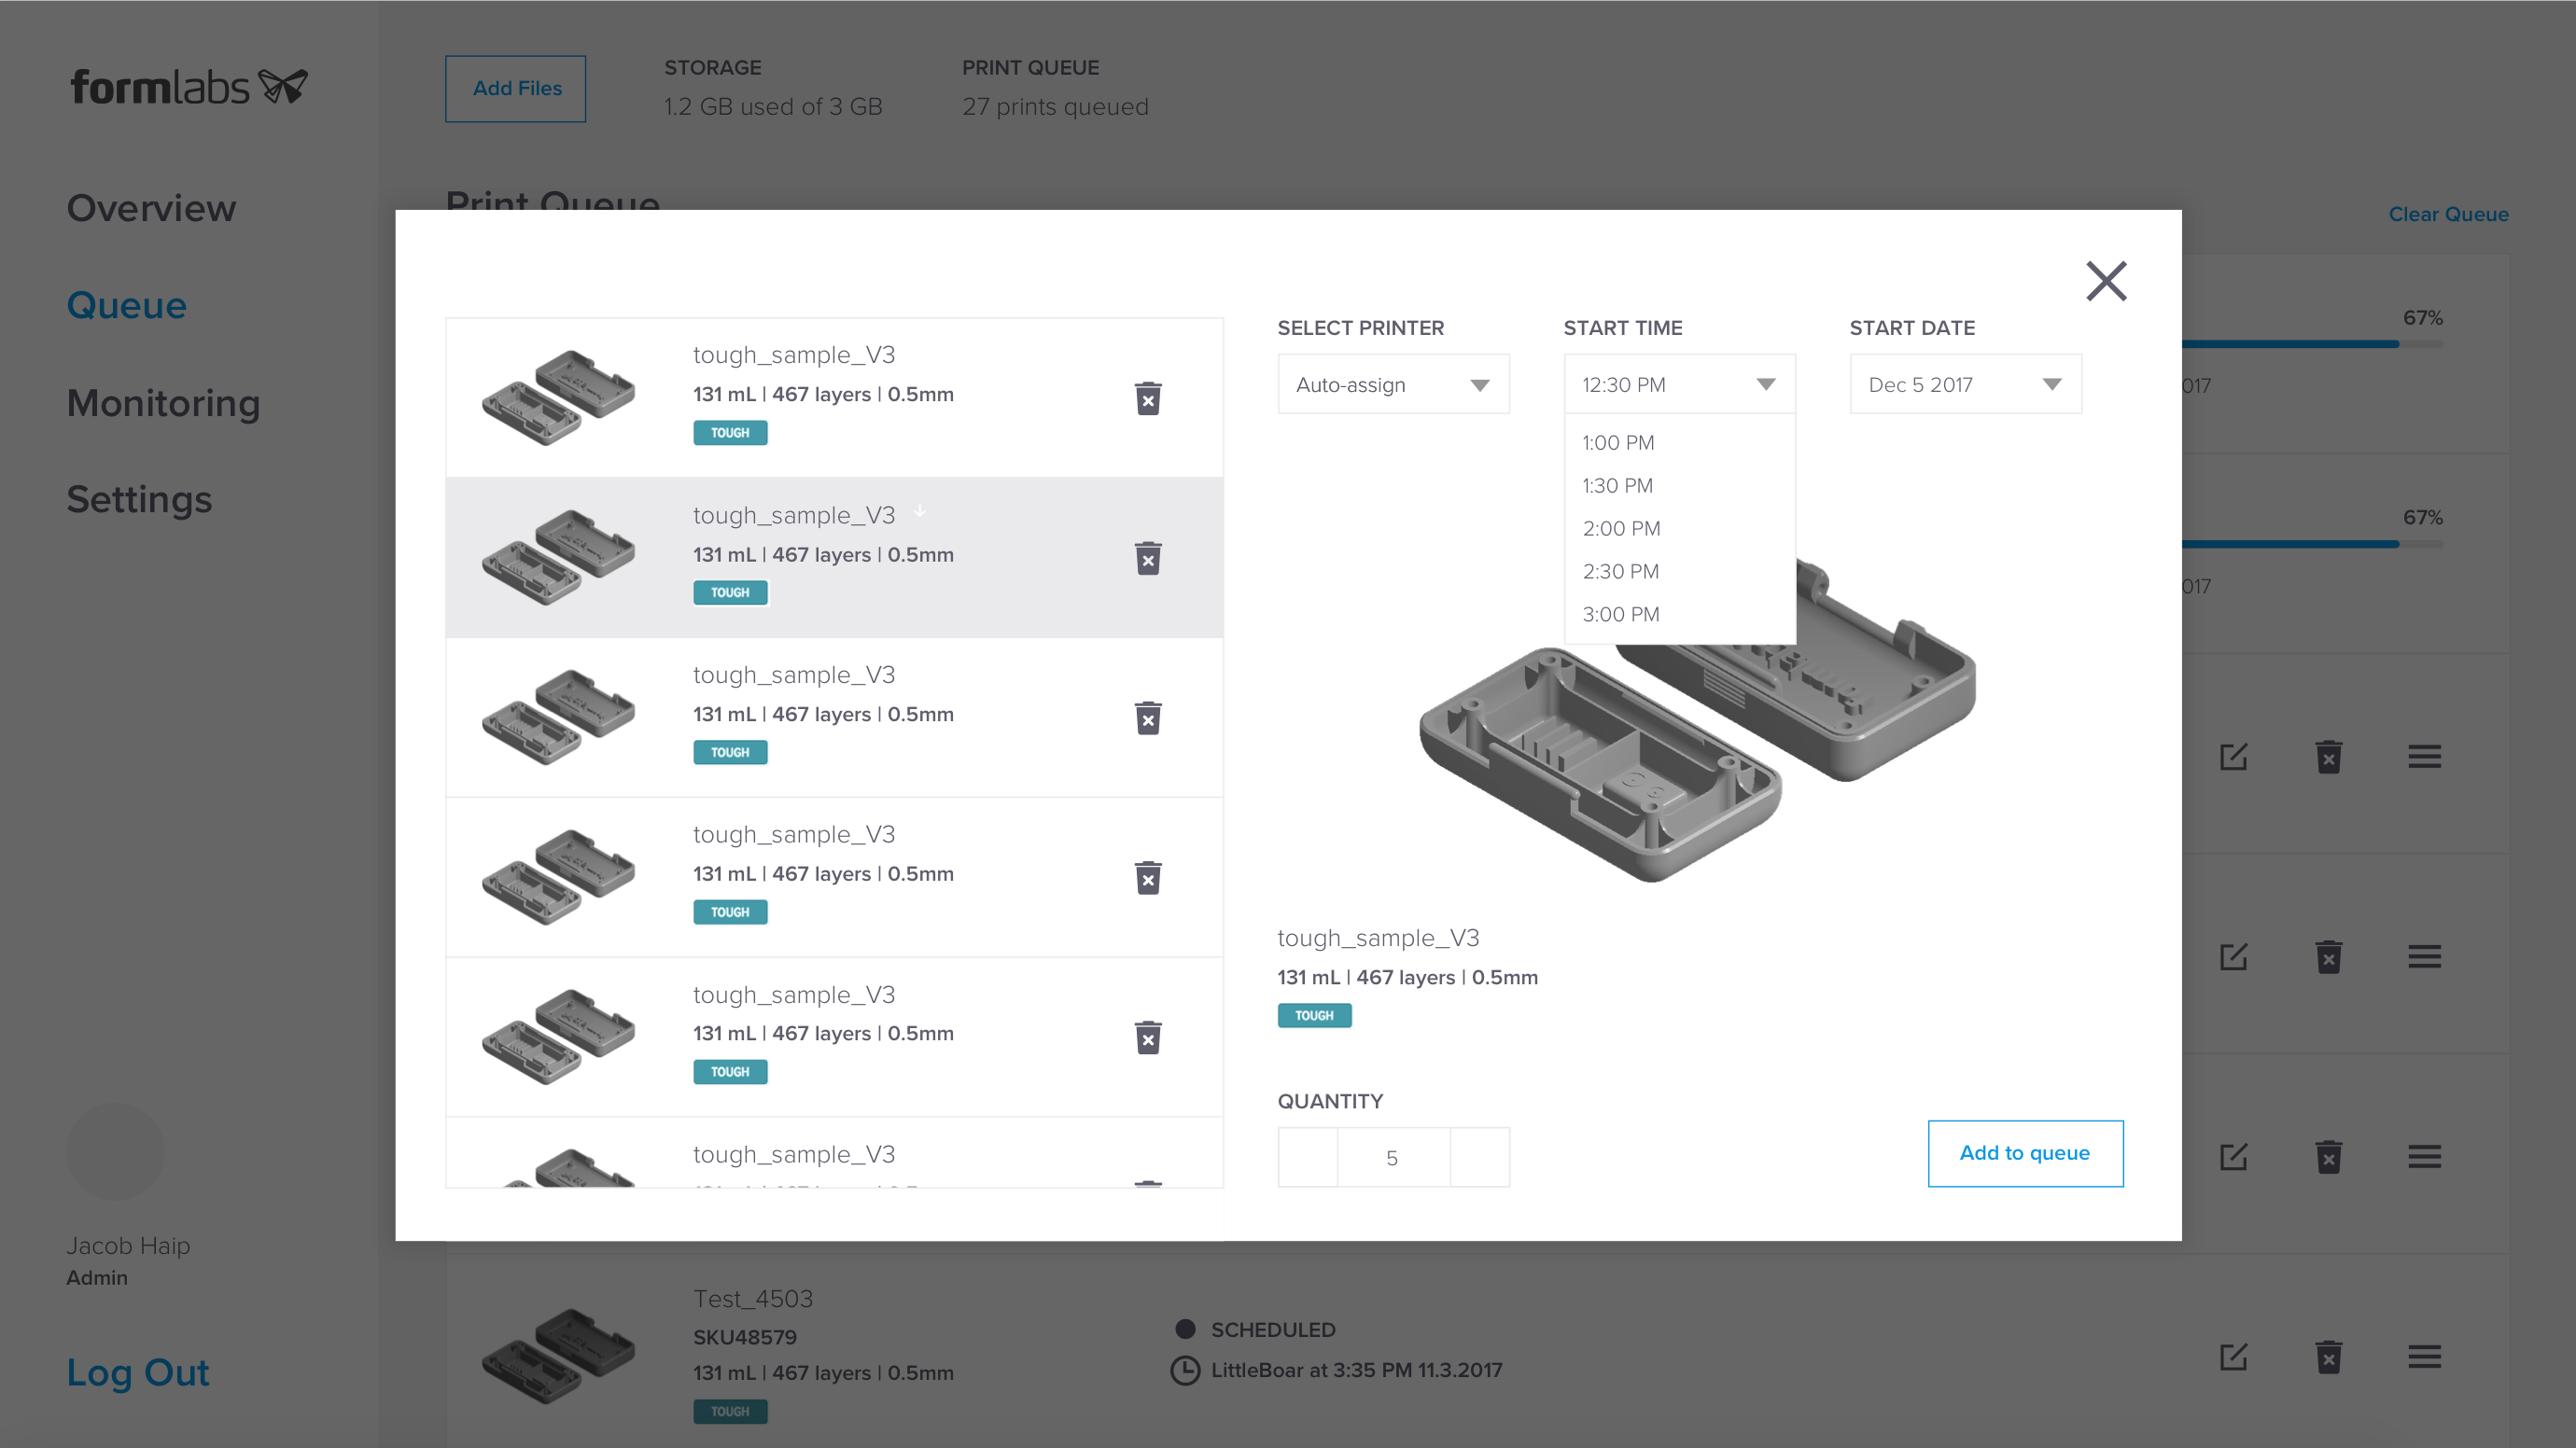Click the quantity field showing 5

point(1393,1157)
